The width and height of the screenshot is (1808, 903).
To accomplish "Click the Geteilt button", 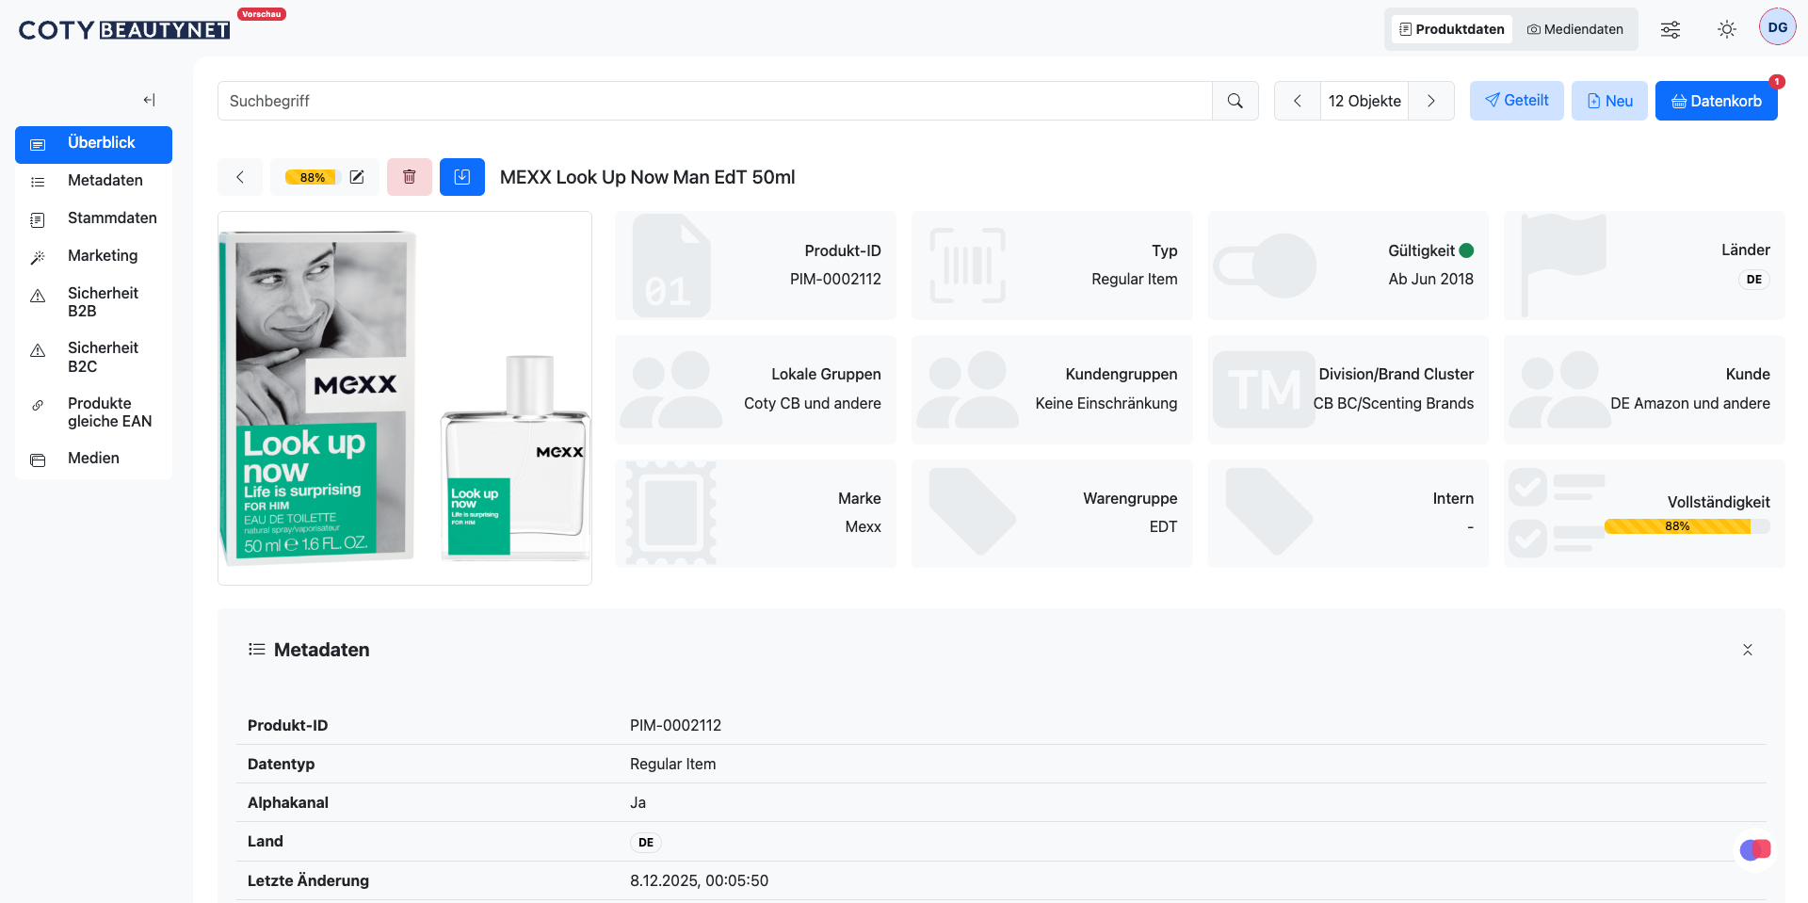I will point(1517,101).
